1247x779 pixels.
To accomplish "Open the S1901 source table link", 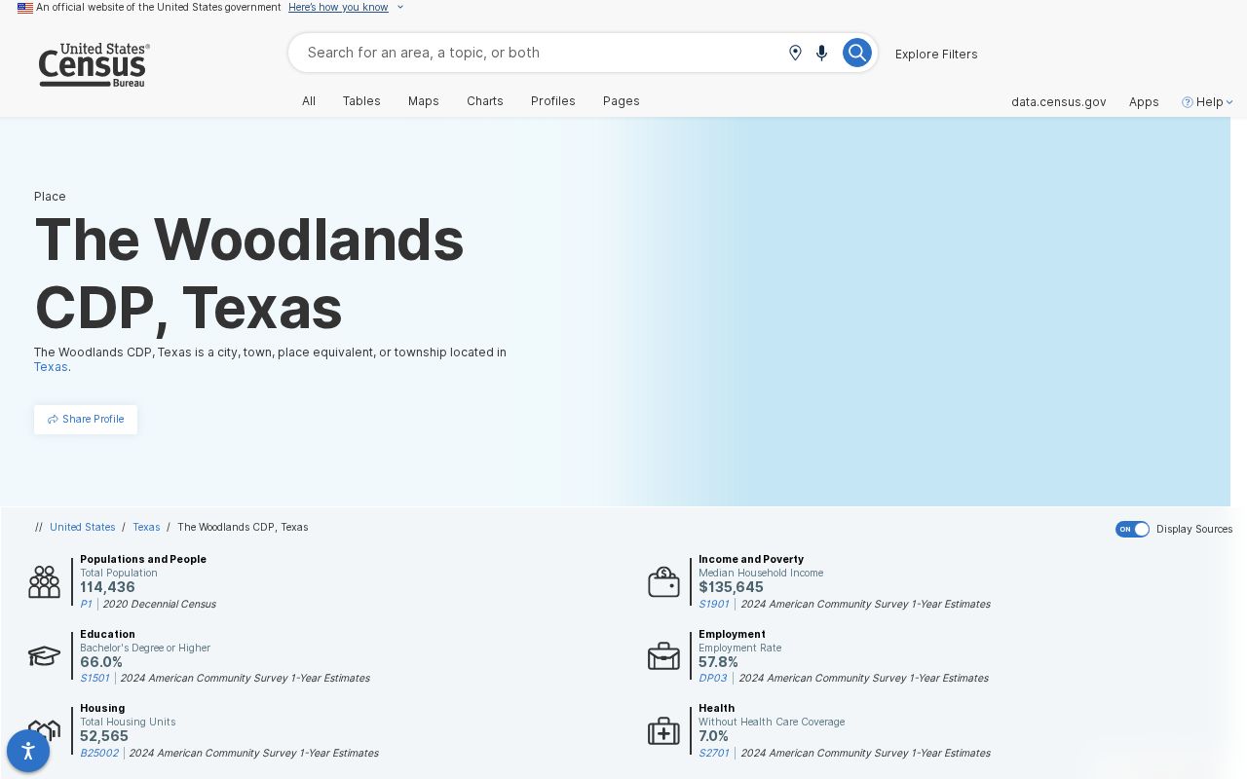I will (714, 604).
